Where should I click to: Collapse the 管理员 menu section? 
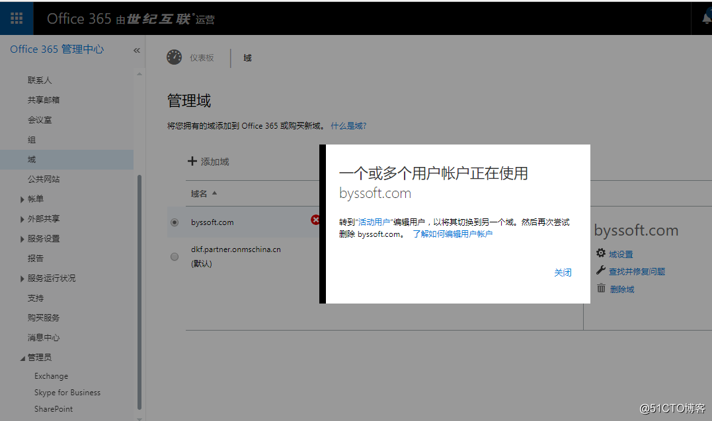tap(22, 358)
